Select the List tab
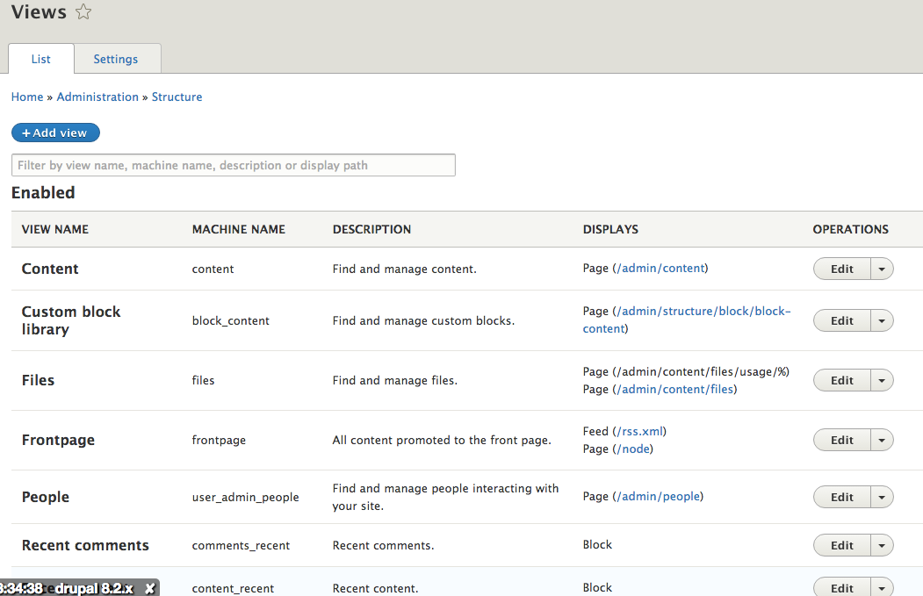This screenshot has width=923, height=596. 40,59
